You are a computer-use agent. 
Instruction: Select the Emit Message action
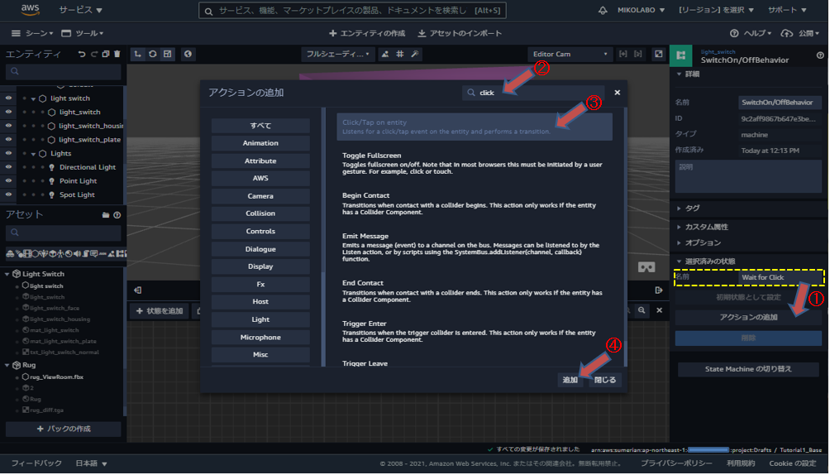pos(475,247)
